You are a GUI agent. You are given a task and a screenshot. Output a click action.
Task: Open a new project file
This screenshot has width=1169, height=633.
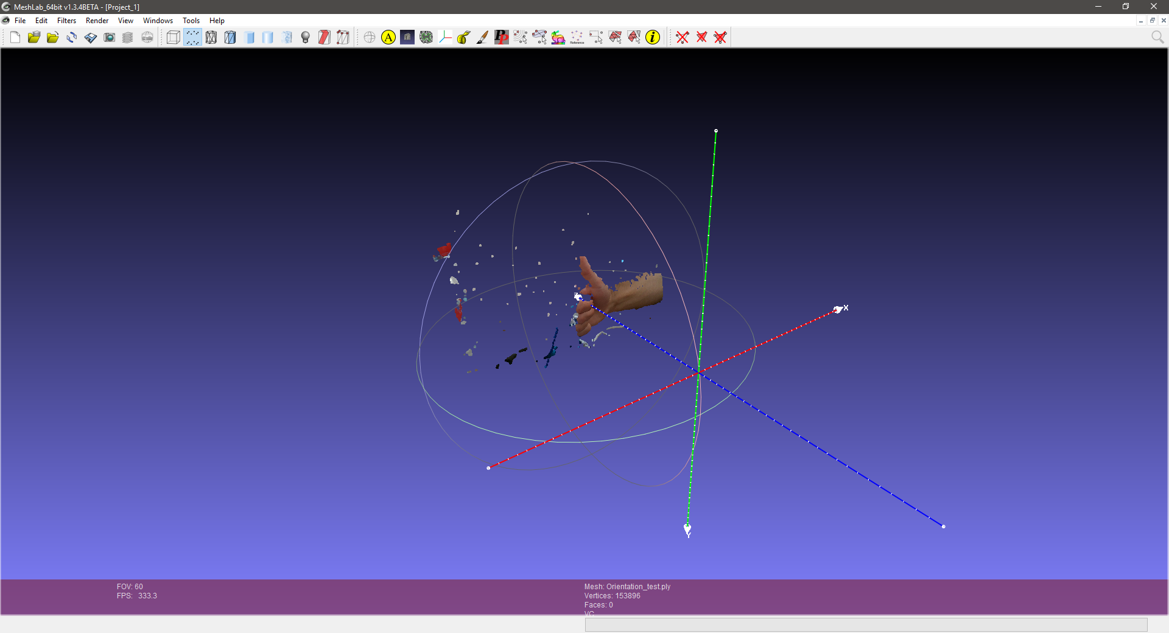click(33, 37)
